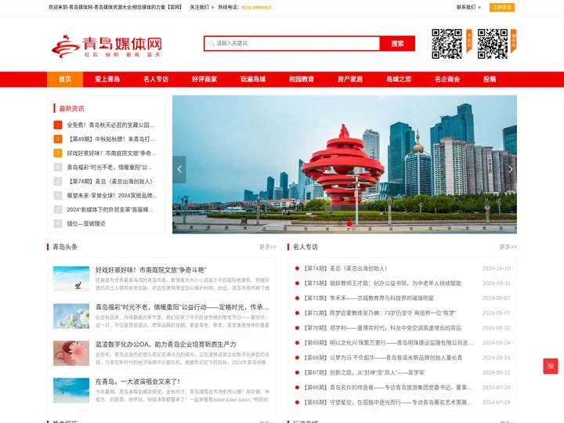Open the 名人专访 nav item
564x423 pixels.
156,79
